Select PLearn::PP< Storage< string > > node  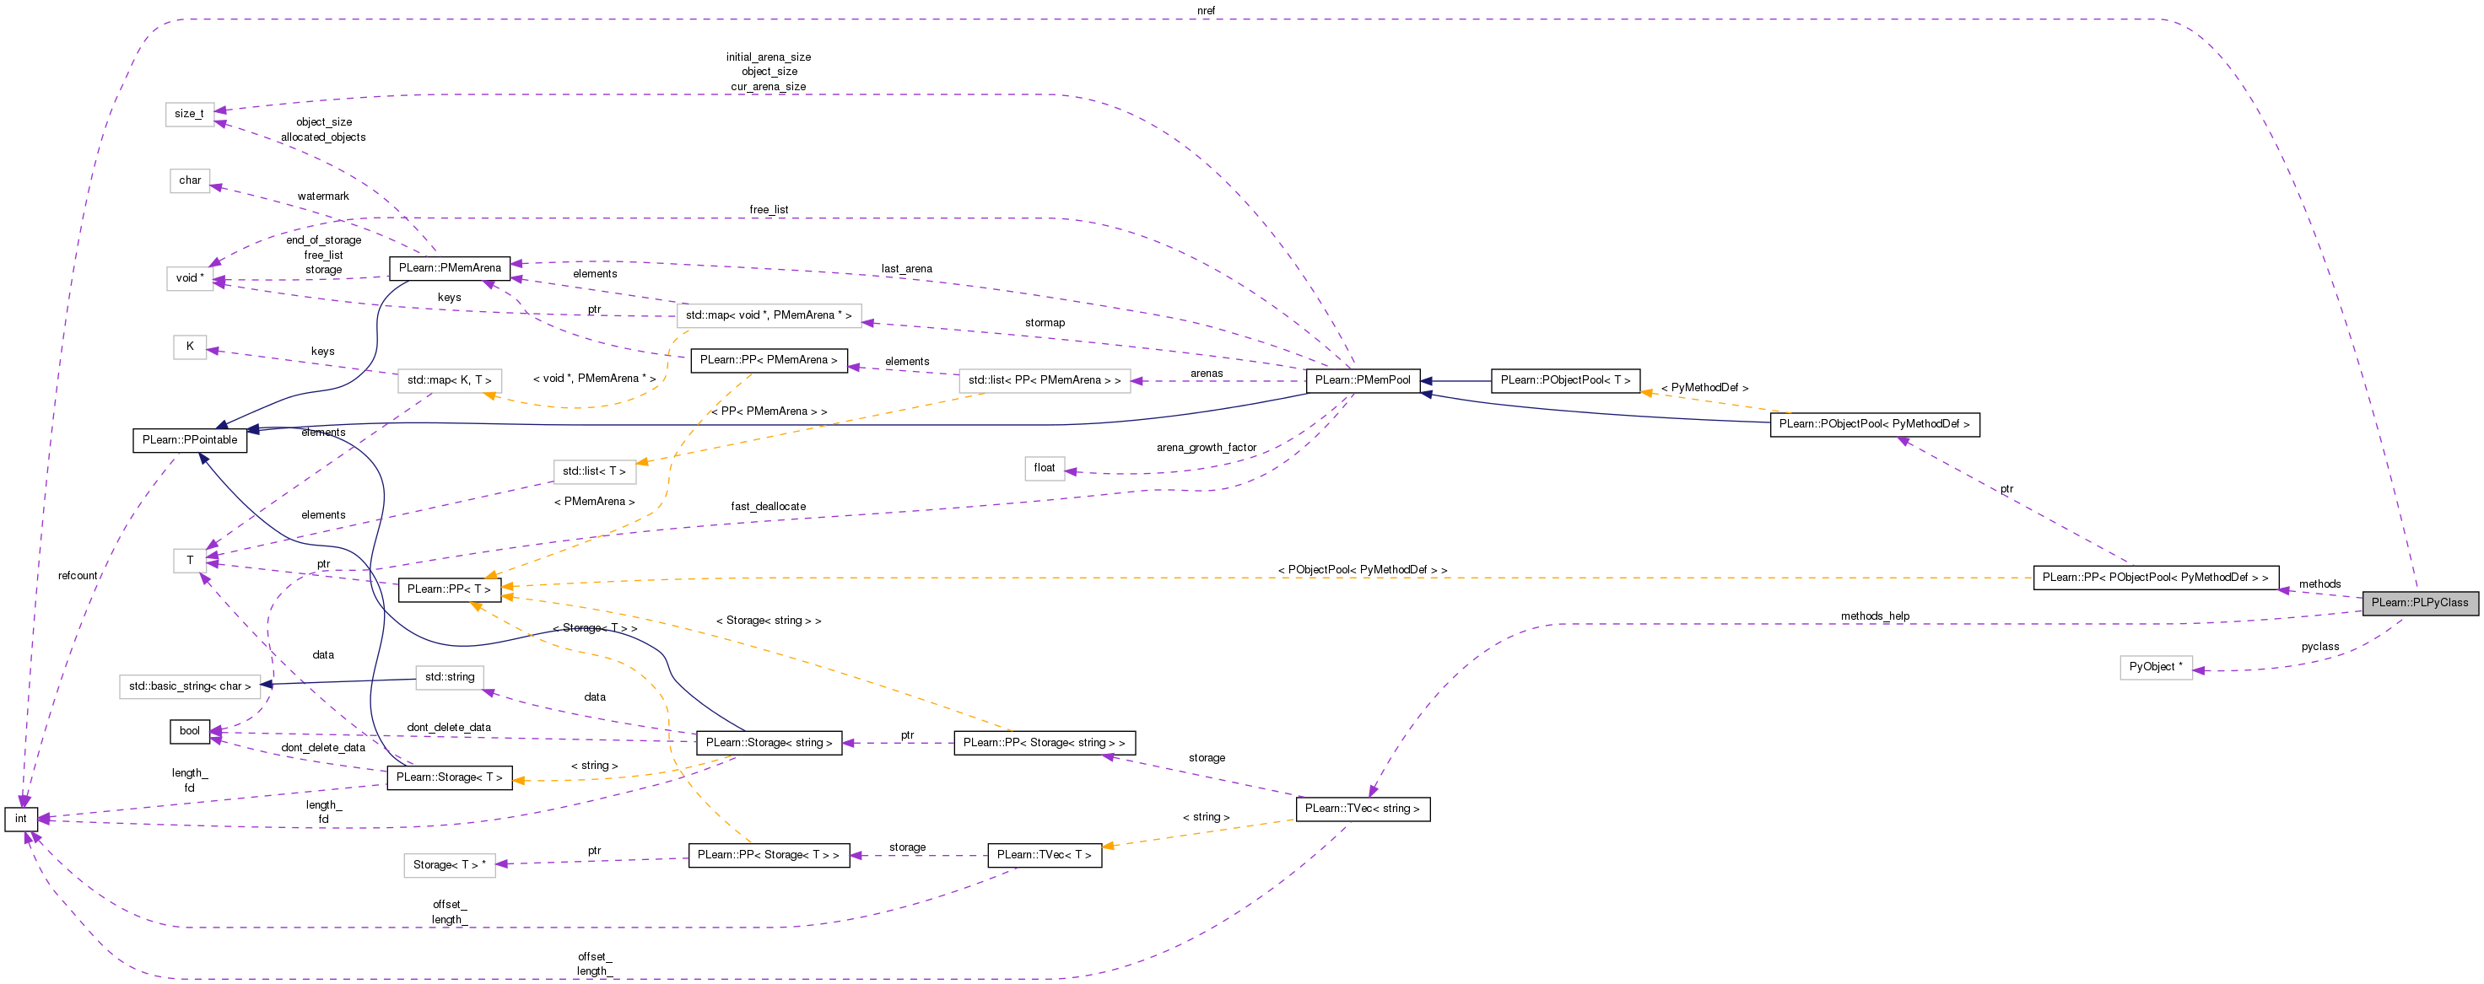click(1045, 742)
